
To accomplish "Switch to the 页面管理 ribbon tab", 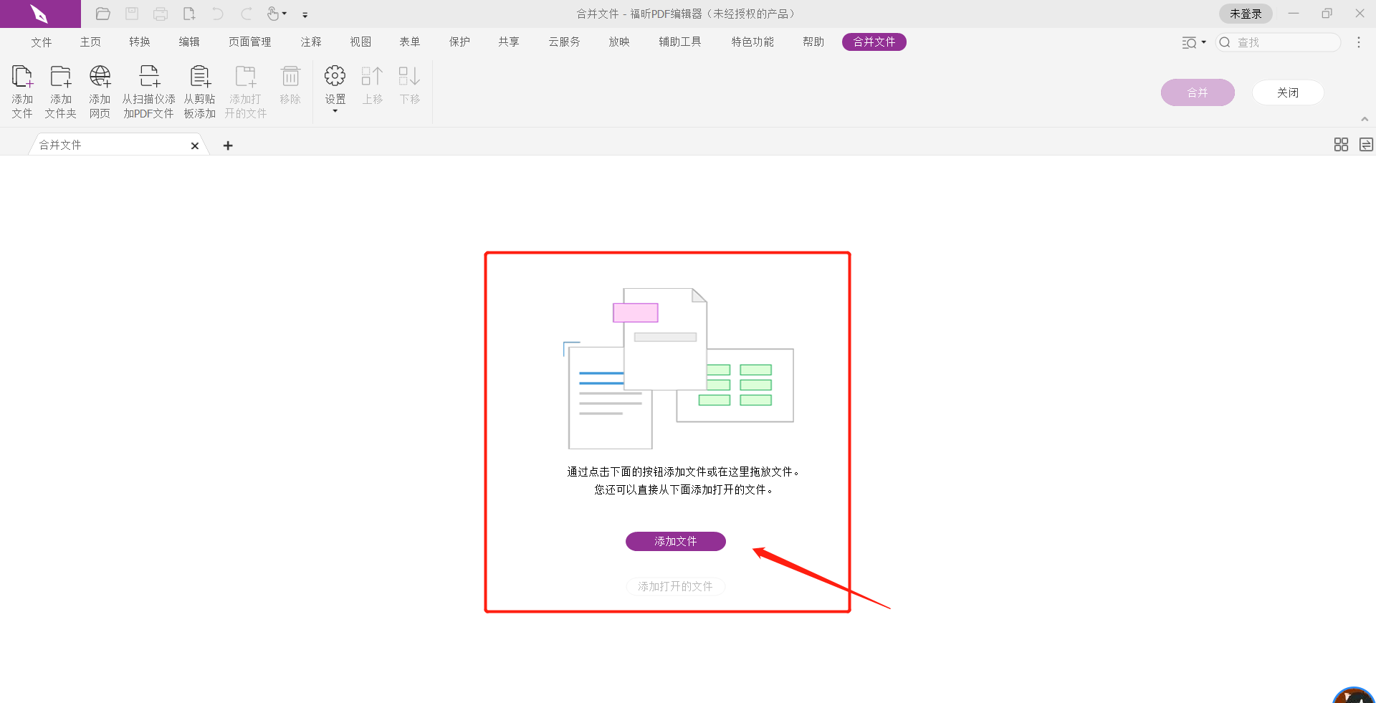I will tap(249, 42).
